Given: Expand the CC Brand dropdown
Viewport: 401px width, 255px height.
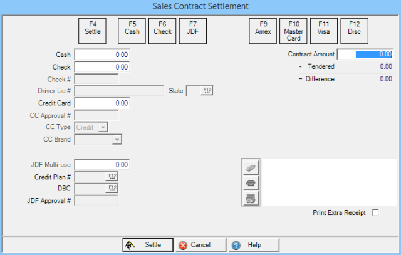Looking at the screenshot, I should [x=117, y=140].
